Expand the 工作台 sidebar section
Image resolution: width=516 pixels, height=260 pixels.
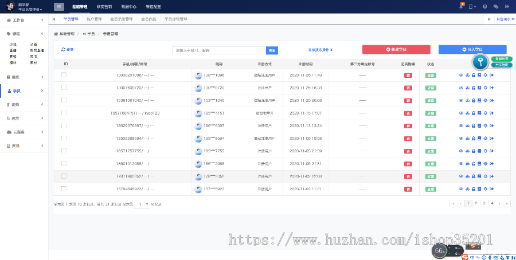click(24, 20)
